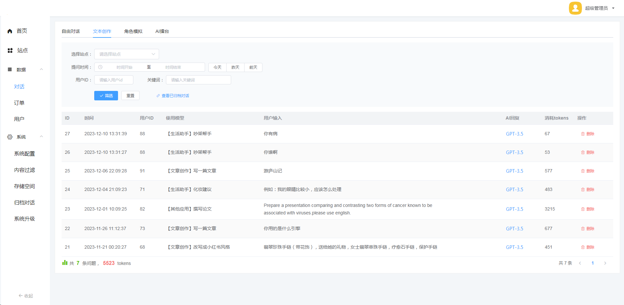
Task: Open the GPT-3.5 reply in row 27
Action: (514, 134)
